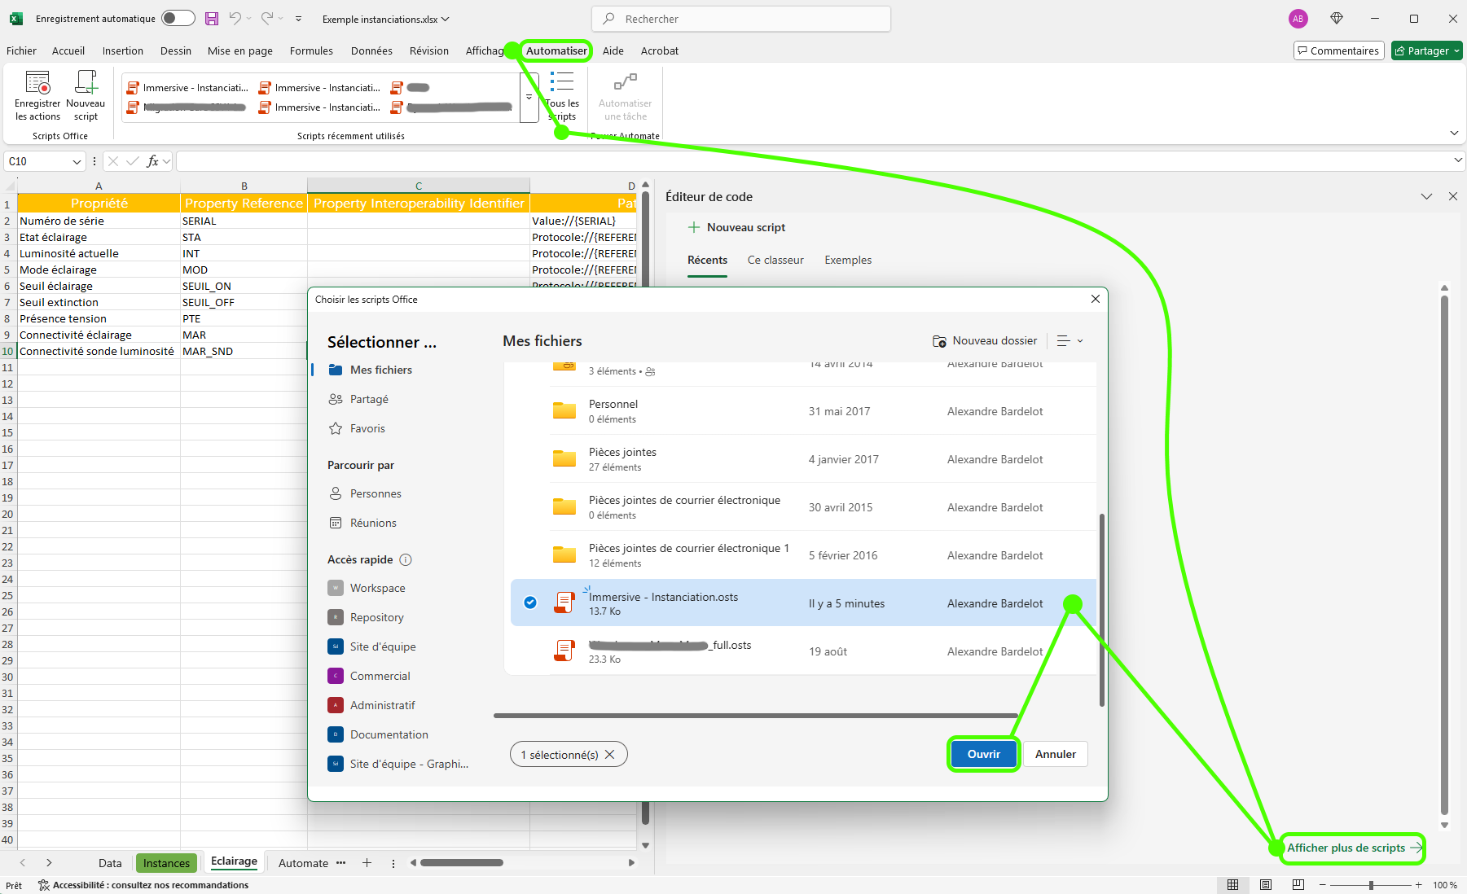Click the Page Layout view icon

[1266, 885]
